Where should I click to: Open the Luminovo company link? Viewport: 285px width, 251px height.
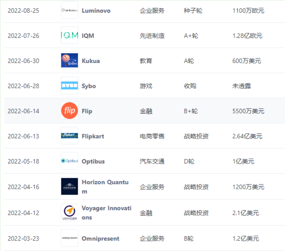tap(96, 10)
